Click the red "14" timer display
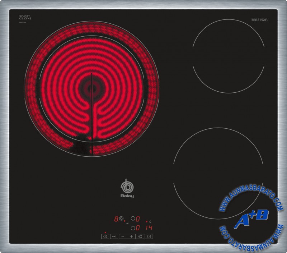Viewport: 287px width, 253px height. point(149,228)
